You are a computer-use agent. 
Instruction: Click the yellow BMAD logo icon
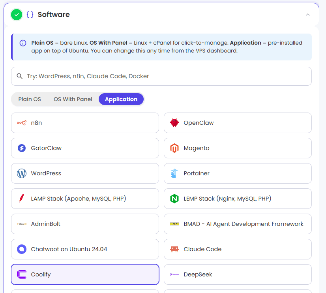174,224
